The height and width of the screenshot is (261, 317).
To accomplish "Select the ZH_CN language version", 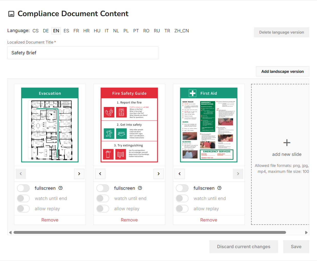I will (x=182, y=31).
